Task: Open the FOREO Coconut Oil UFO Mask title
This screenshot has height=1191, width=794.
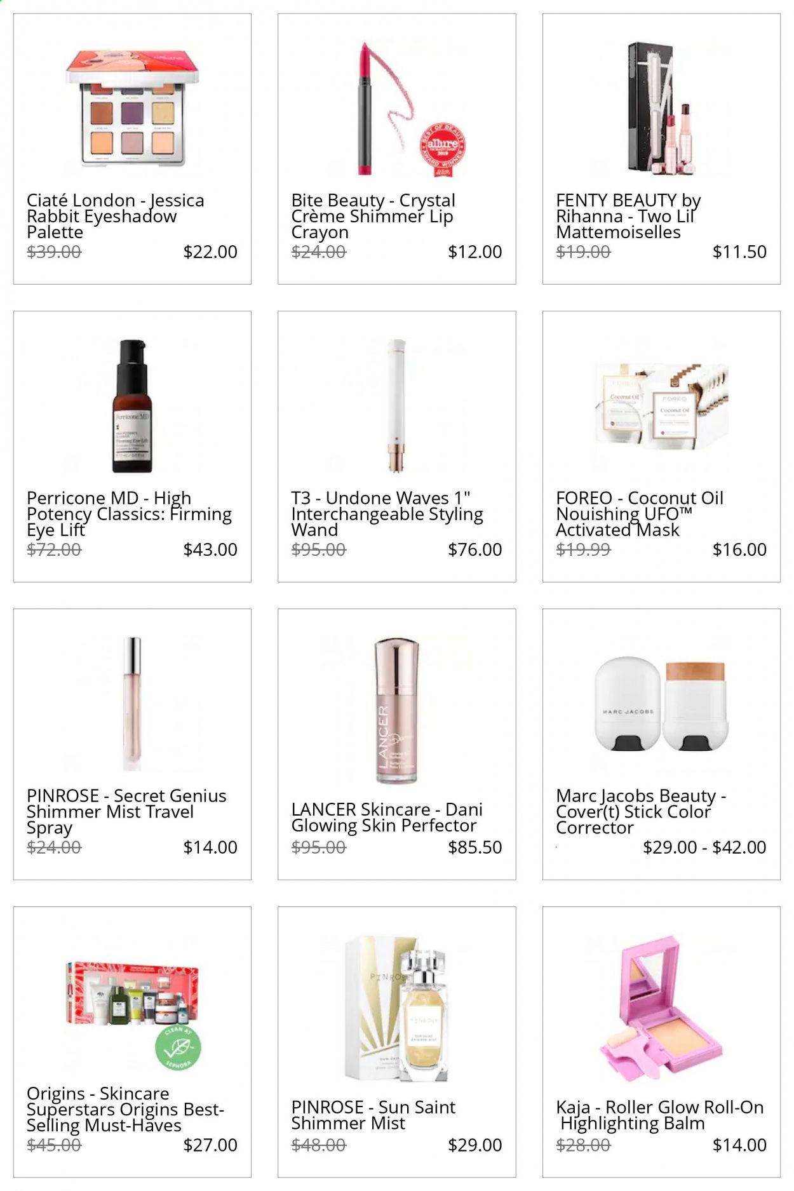Action: tap(640, 515)
